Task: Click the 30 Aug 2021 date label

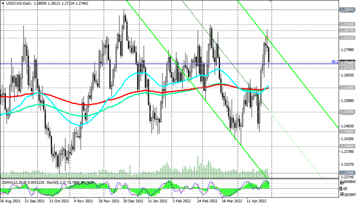Action: [x=10, y=201]
